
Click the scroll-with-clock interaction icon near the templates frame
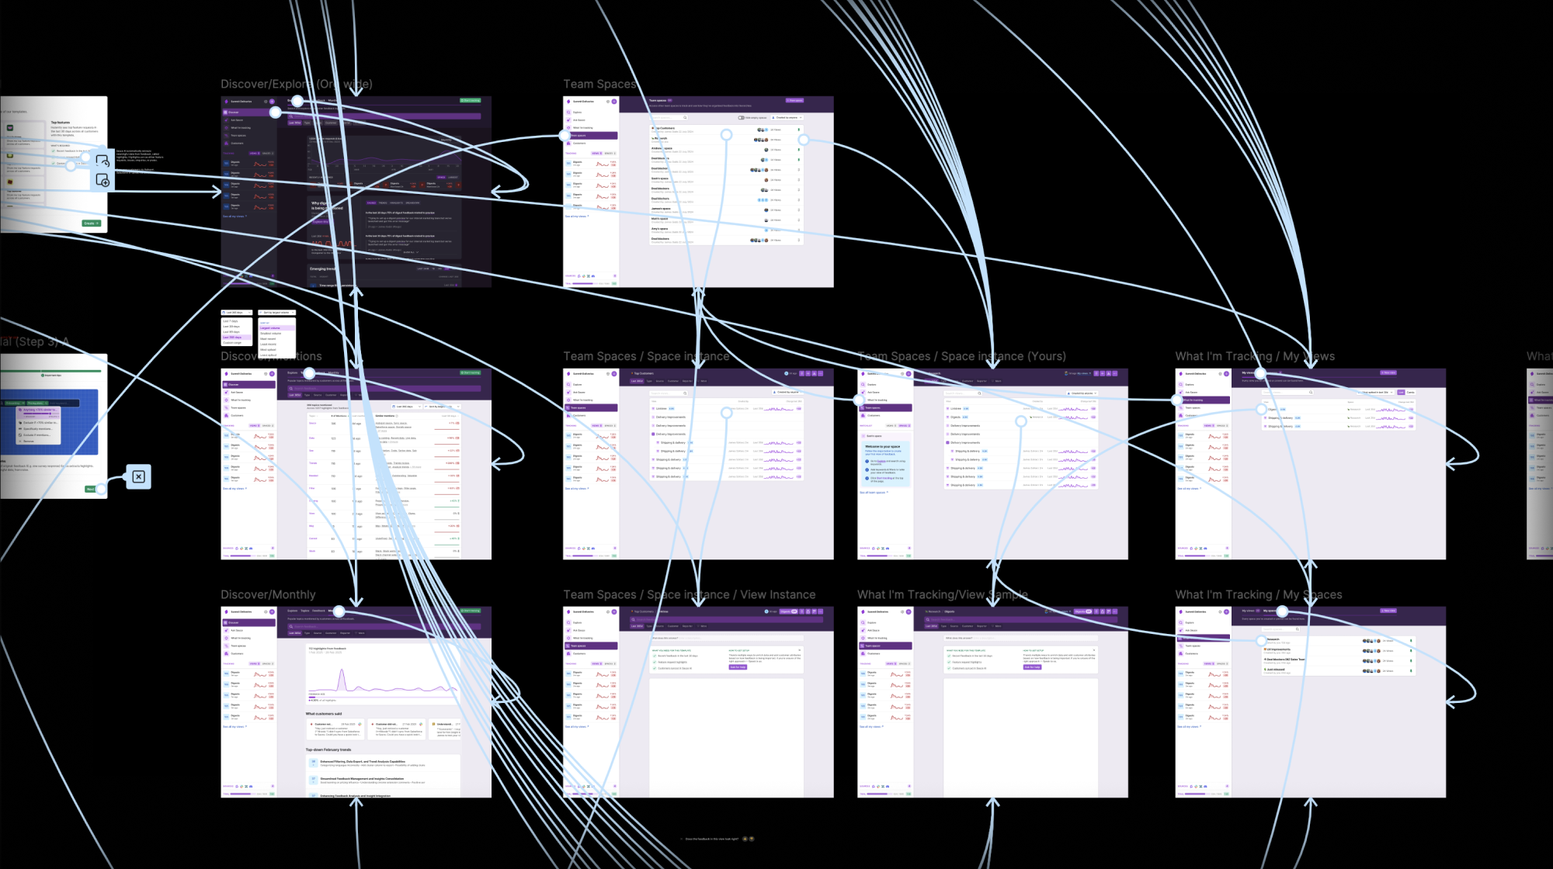pyautogui.click(x=102, y=161)
